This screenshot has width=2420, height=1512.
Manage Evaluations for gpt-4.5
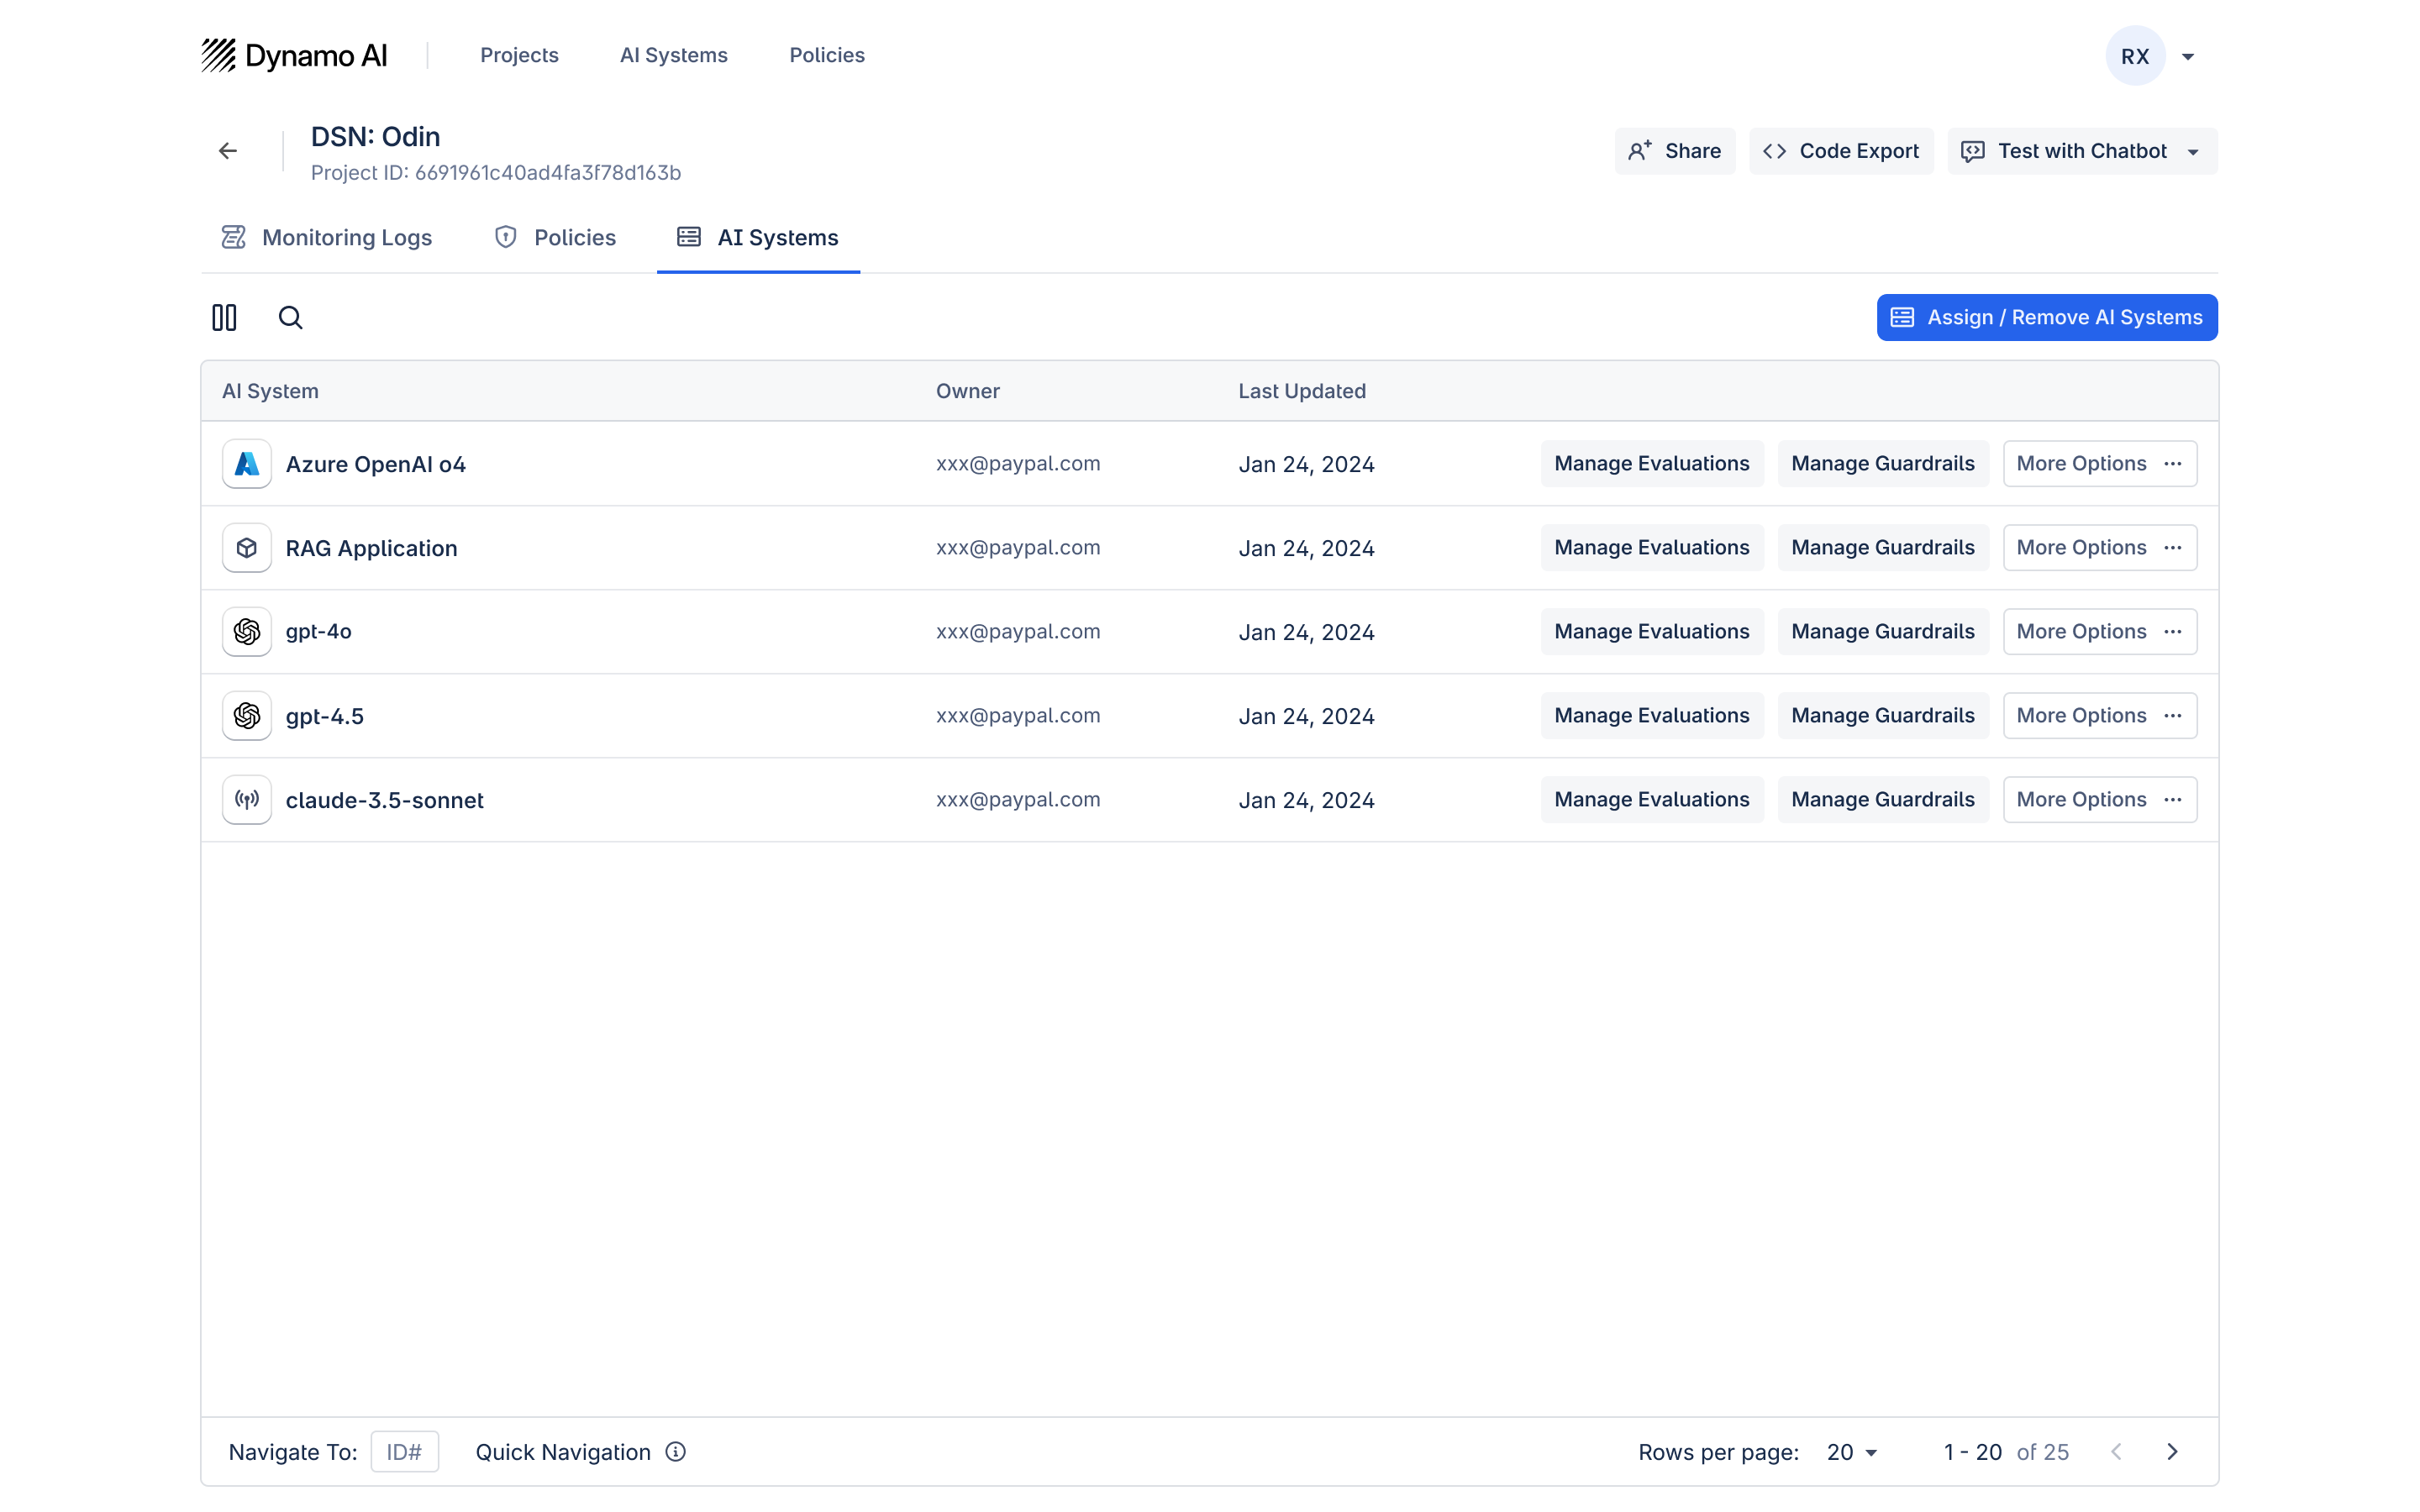(x=1652, y=716)
